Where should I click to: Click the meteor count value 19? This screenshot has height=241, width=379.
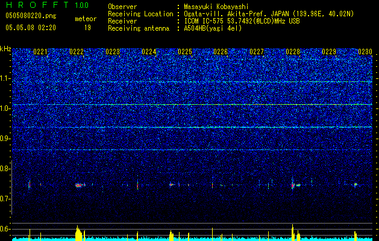tap(87, 28)
